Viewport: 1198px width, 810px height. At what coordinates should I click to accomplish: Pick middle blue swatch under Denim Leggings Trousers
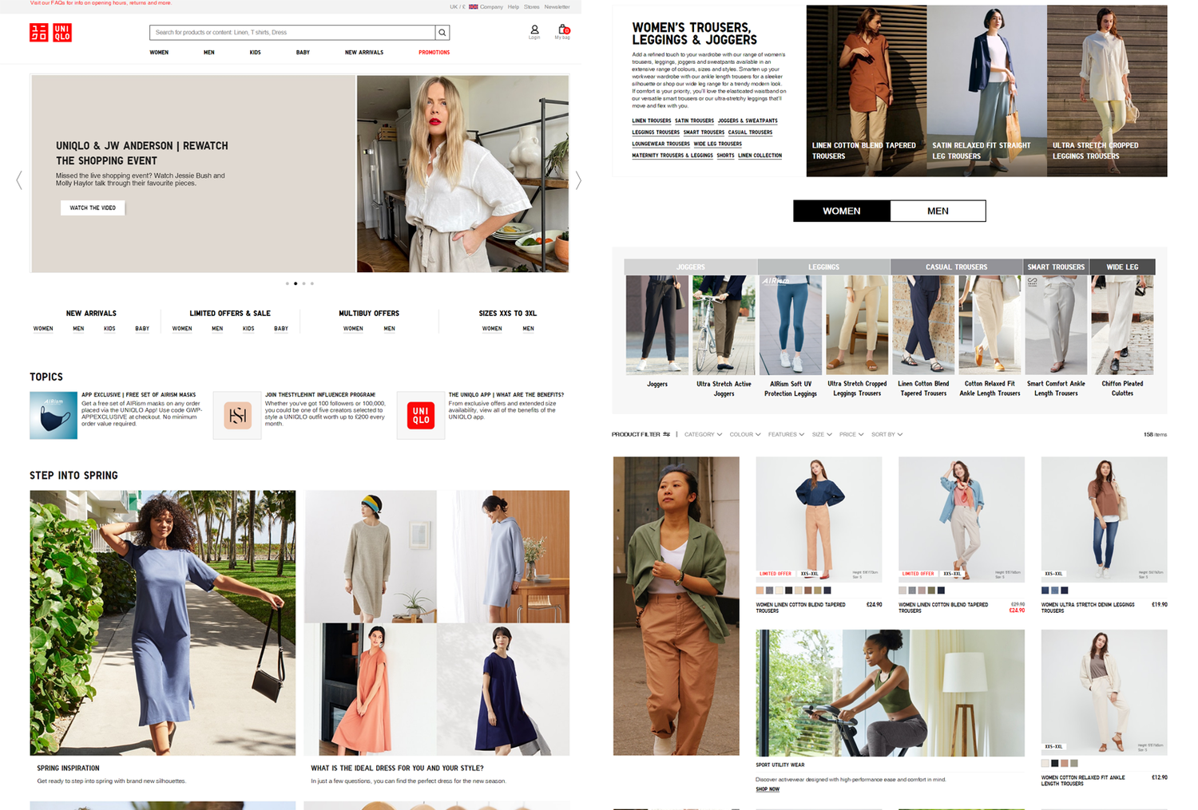point(1054,591)
